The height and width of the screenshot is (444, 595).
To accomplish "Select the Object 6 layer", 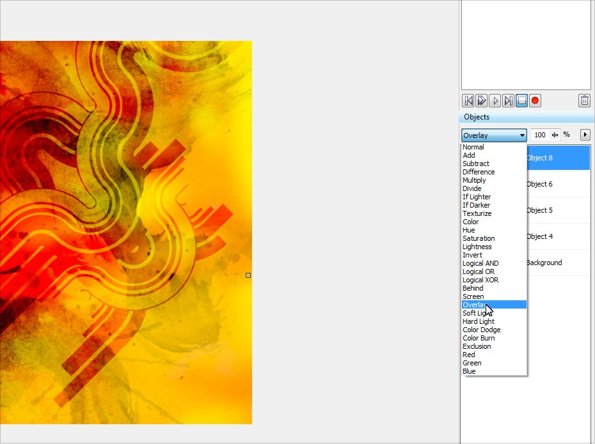I will 557,184.
